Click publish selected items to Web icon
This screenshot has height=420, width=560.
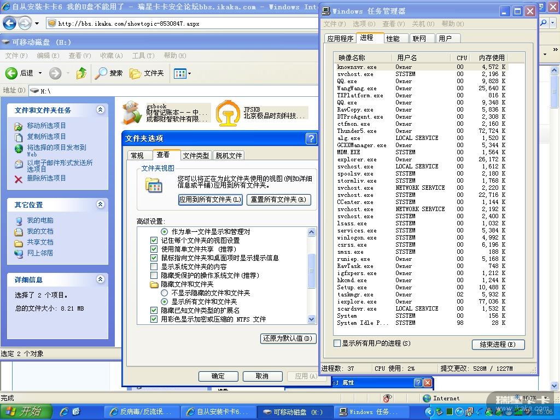[x=18, y=148]
